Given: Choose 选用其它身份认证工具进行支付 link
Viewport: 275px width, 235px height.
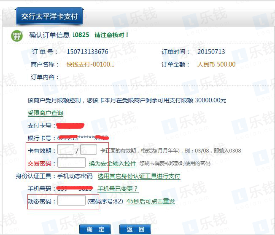Looking at the screenshot, I should (x=139, y=176).
